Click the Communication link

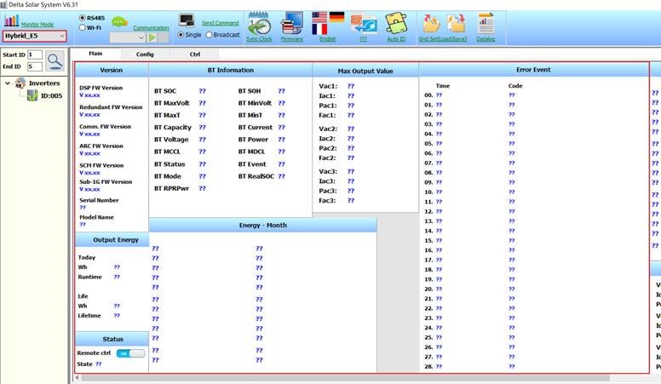point(151,28)
